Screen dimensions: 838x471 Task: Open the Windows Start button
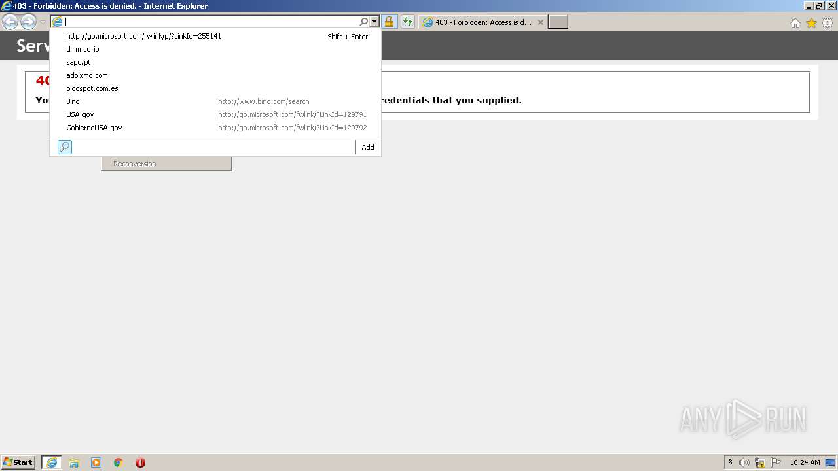tap(18, 462)
